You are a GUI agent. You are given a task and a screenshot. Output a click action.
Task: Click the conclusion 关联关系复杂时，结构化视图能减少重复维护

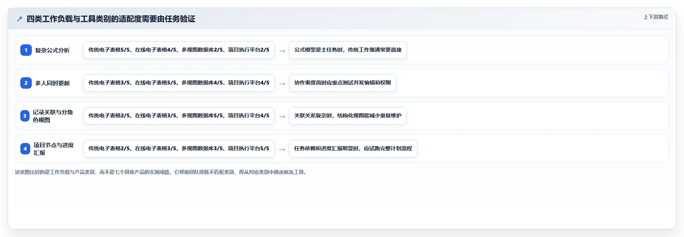(348, 116)
